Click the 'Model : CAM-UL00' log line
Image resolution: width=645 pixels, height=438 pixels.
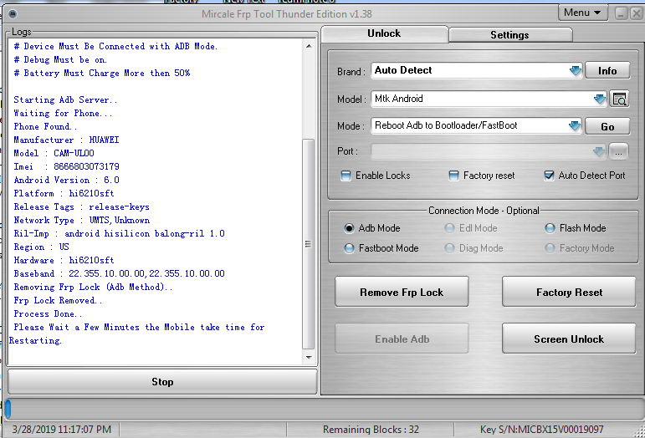(x=54, y=153)
